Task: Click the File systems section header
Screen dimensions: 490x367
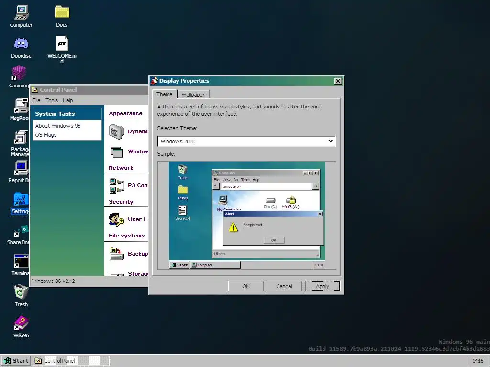Action: click(x=126, y=236)
